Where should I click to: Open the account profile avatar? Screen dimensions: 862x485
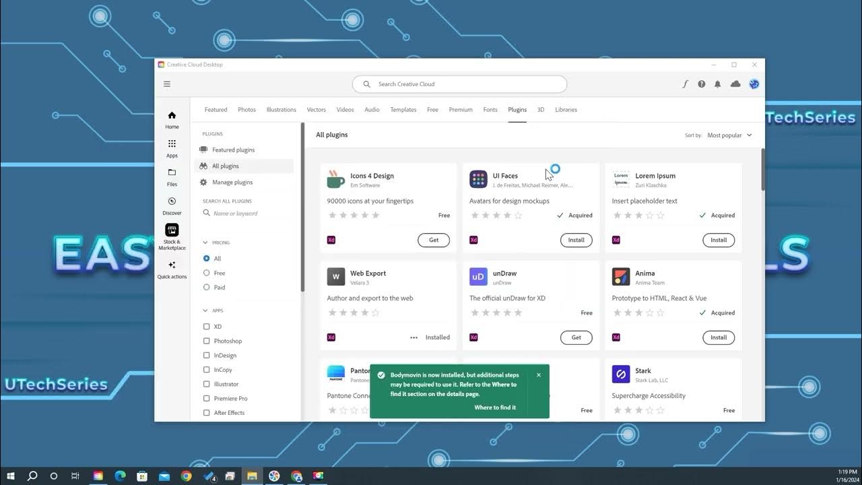tap(754, 84)
